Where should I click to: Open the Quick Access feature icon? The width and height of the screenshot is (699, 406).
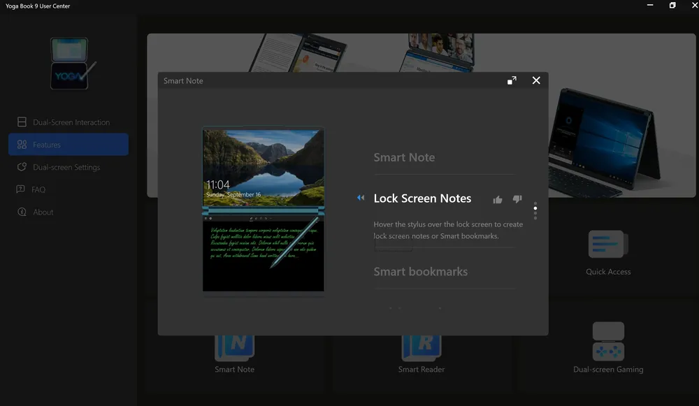608,244
